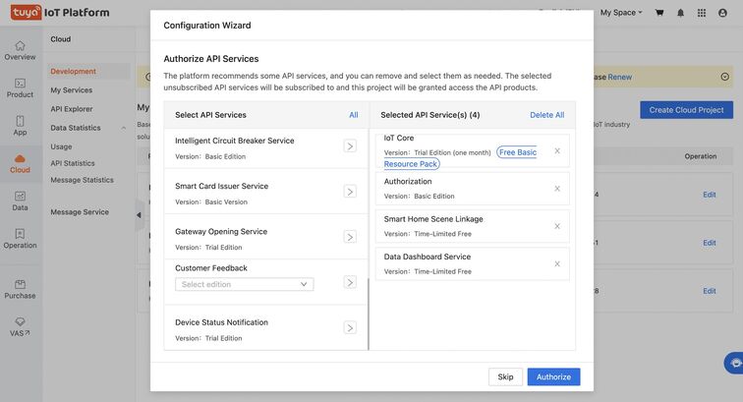Viewport: 743px width, 402px height.
Task: Add Intelligent Circuit Breaker Service with arrow
Action: pos(350,146)
